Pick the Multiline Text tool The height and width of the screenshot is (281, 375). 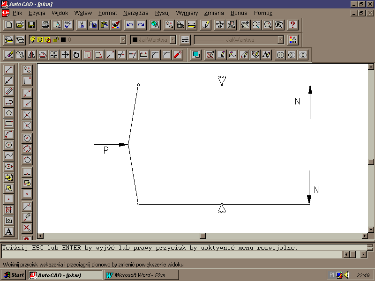pyautogui.click(x=8, y=231)
